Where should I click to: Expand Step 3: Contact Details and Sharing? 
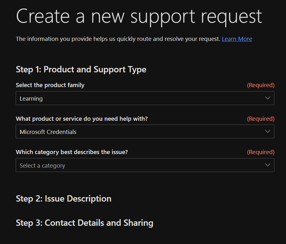point(85,223)
